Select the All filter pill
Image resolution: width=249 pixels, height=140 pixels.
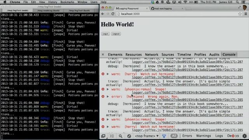click(x=174, y=136)
